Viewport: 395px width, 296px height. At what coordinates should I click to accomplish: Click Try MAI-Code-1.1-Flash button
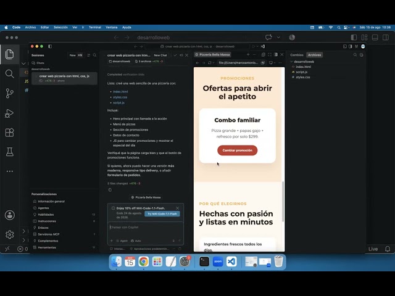click(162, 214)
